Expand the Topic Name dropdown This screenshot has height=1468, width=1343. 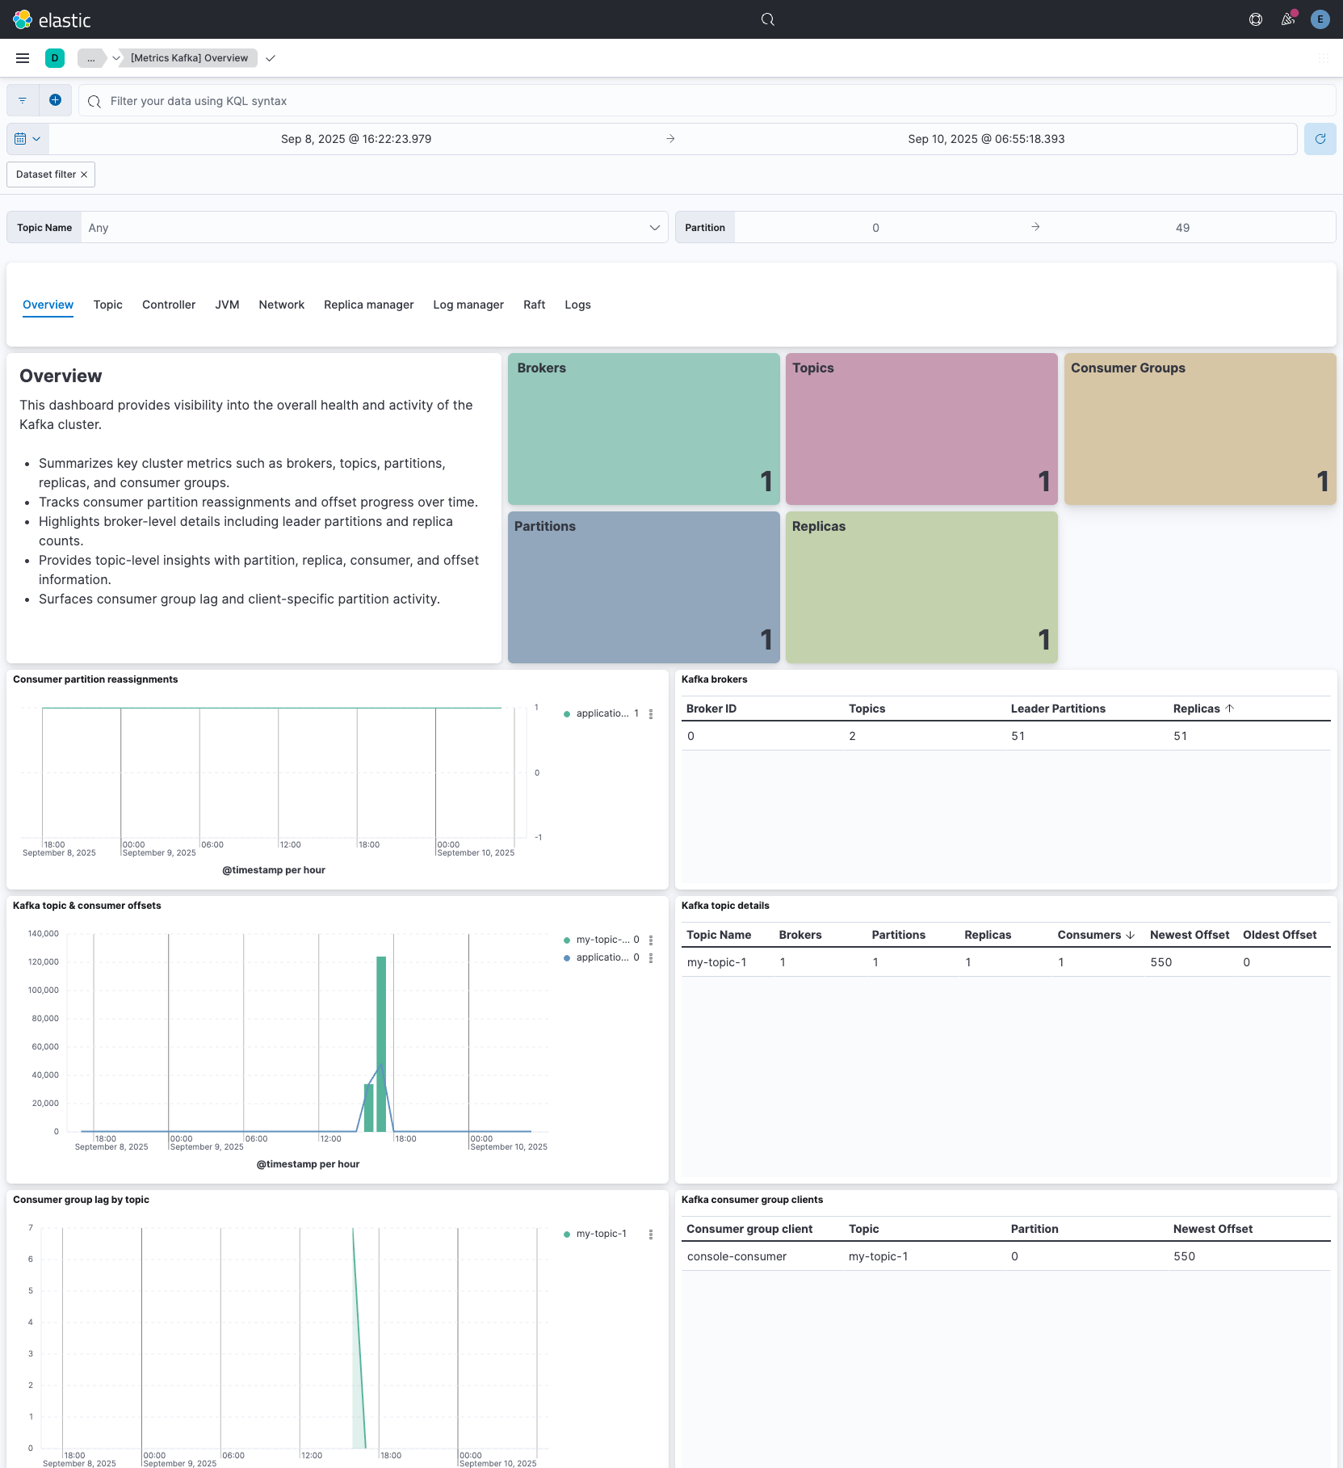click(x=654, y=228)
